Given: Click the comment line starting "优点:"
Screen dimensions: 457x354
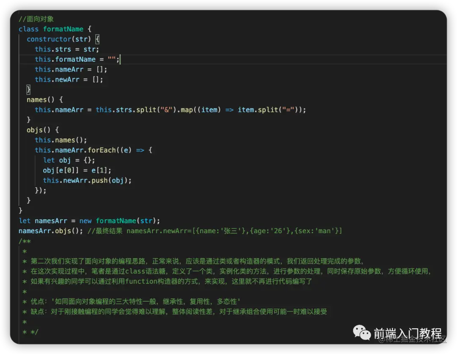Looking at the screenshot, I should pos(132,301).
